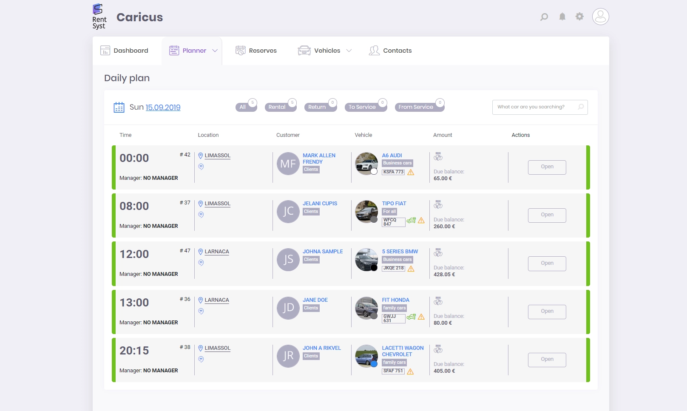Filter daily plan by Return

[317, 107]
